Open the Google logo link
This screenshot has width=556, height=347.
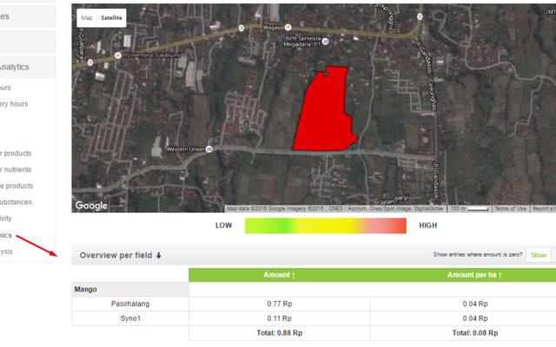tap(91, 206)
